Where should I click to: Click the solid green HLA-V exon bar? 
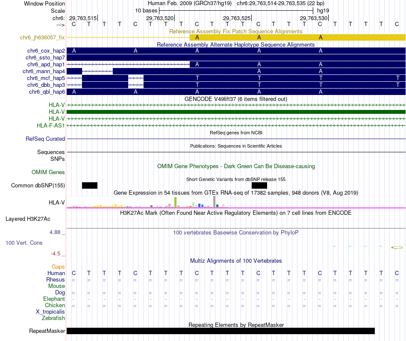coord(236,112)
